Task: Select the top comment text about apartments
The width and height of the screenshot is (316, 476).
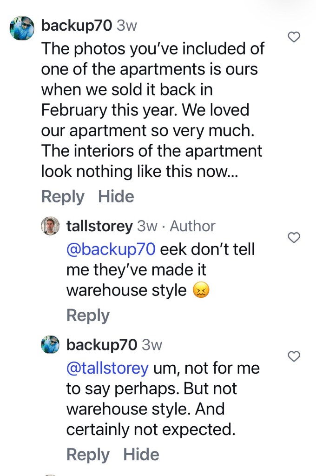Action: coord(153,110)
